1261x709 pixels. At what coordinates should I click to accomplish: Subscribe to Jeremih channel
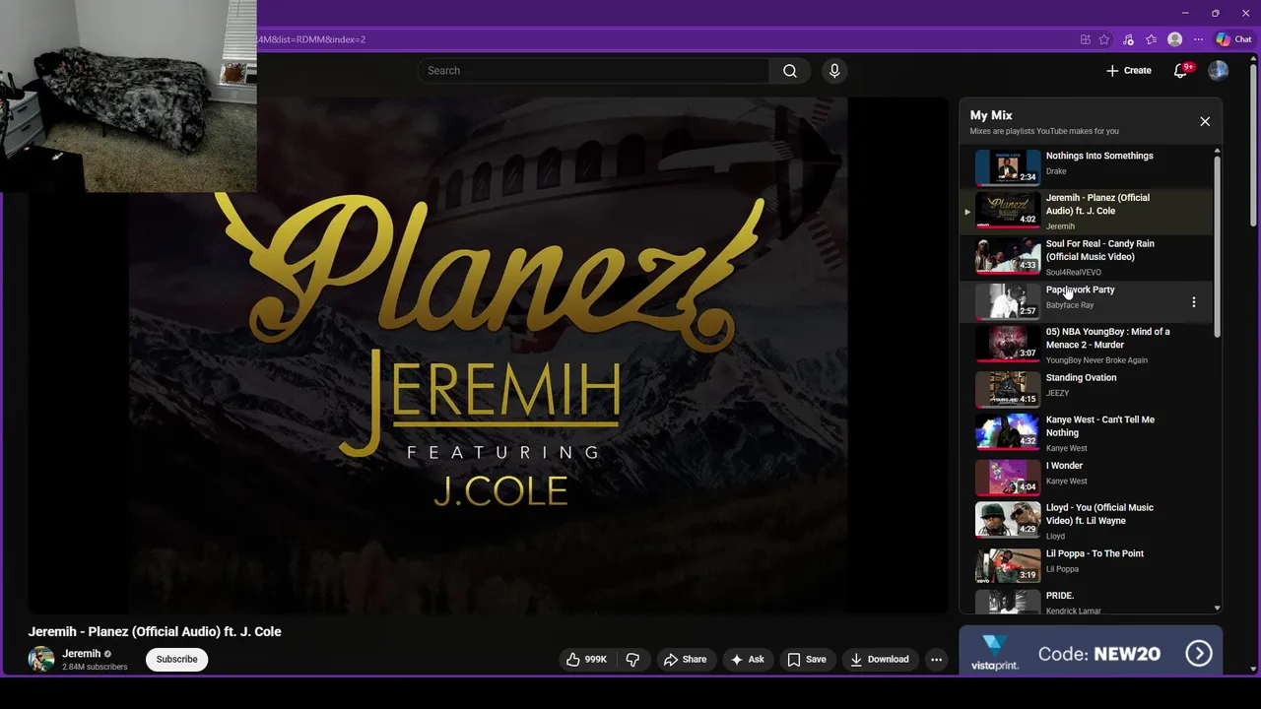pos(177,659)
